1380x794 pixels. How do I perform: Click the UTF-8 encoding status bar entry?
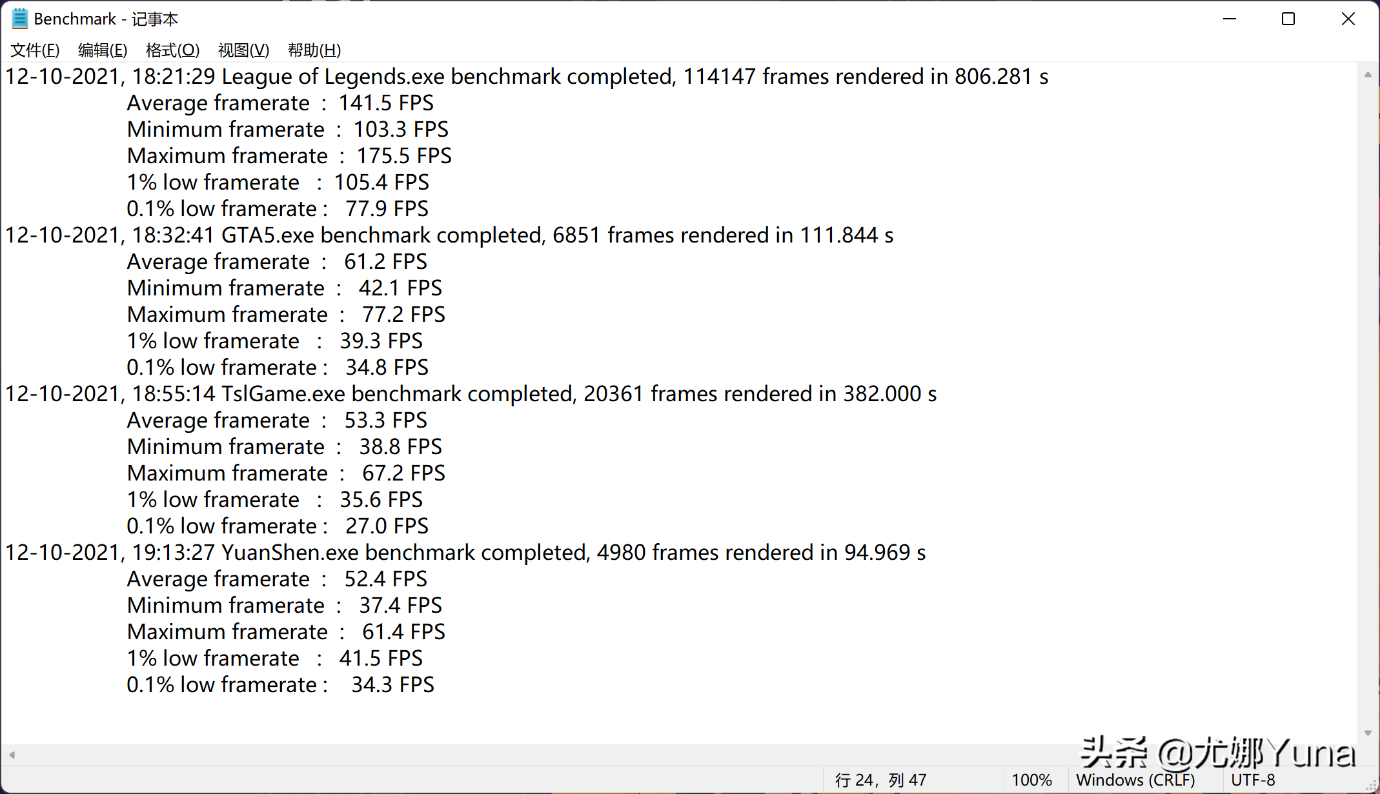[x=1253, y=780]
